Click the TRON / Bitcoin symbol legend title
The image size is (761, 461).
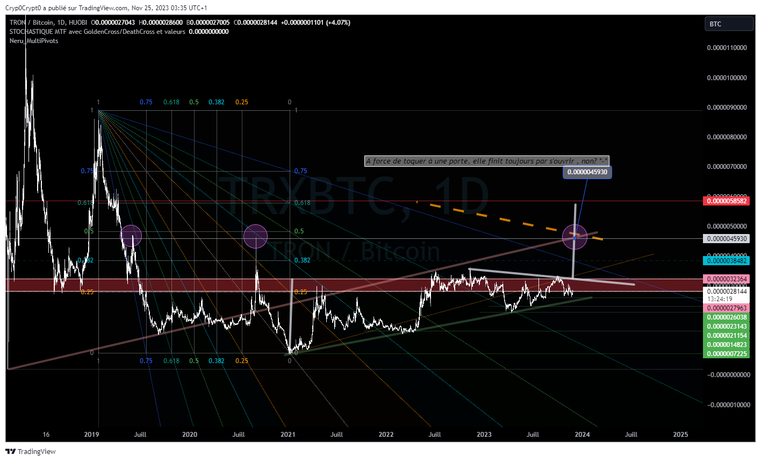click(x=49, y=23)
